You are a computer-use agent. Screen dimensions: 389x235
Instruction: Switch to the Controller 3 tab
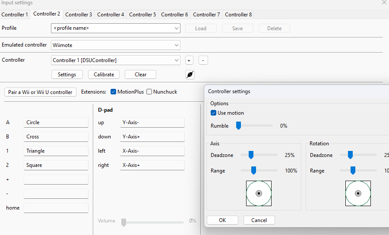(x=79, y=14)
